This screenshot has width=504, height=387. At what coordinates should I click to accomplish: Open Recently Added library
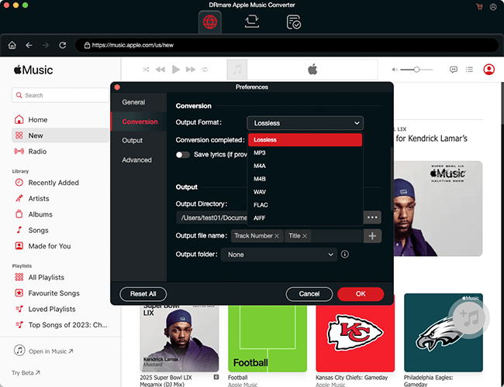60,183
